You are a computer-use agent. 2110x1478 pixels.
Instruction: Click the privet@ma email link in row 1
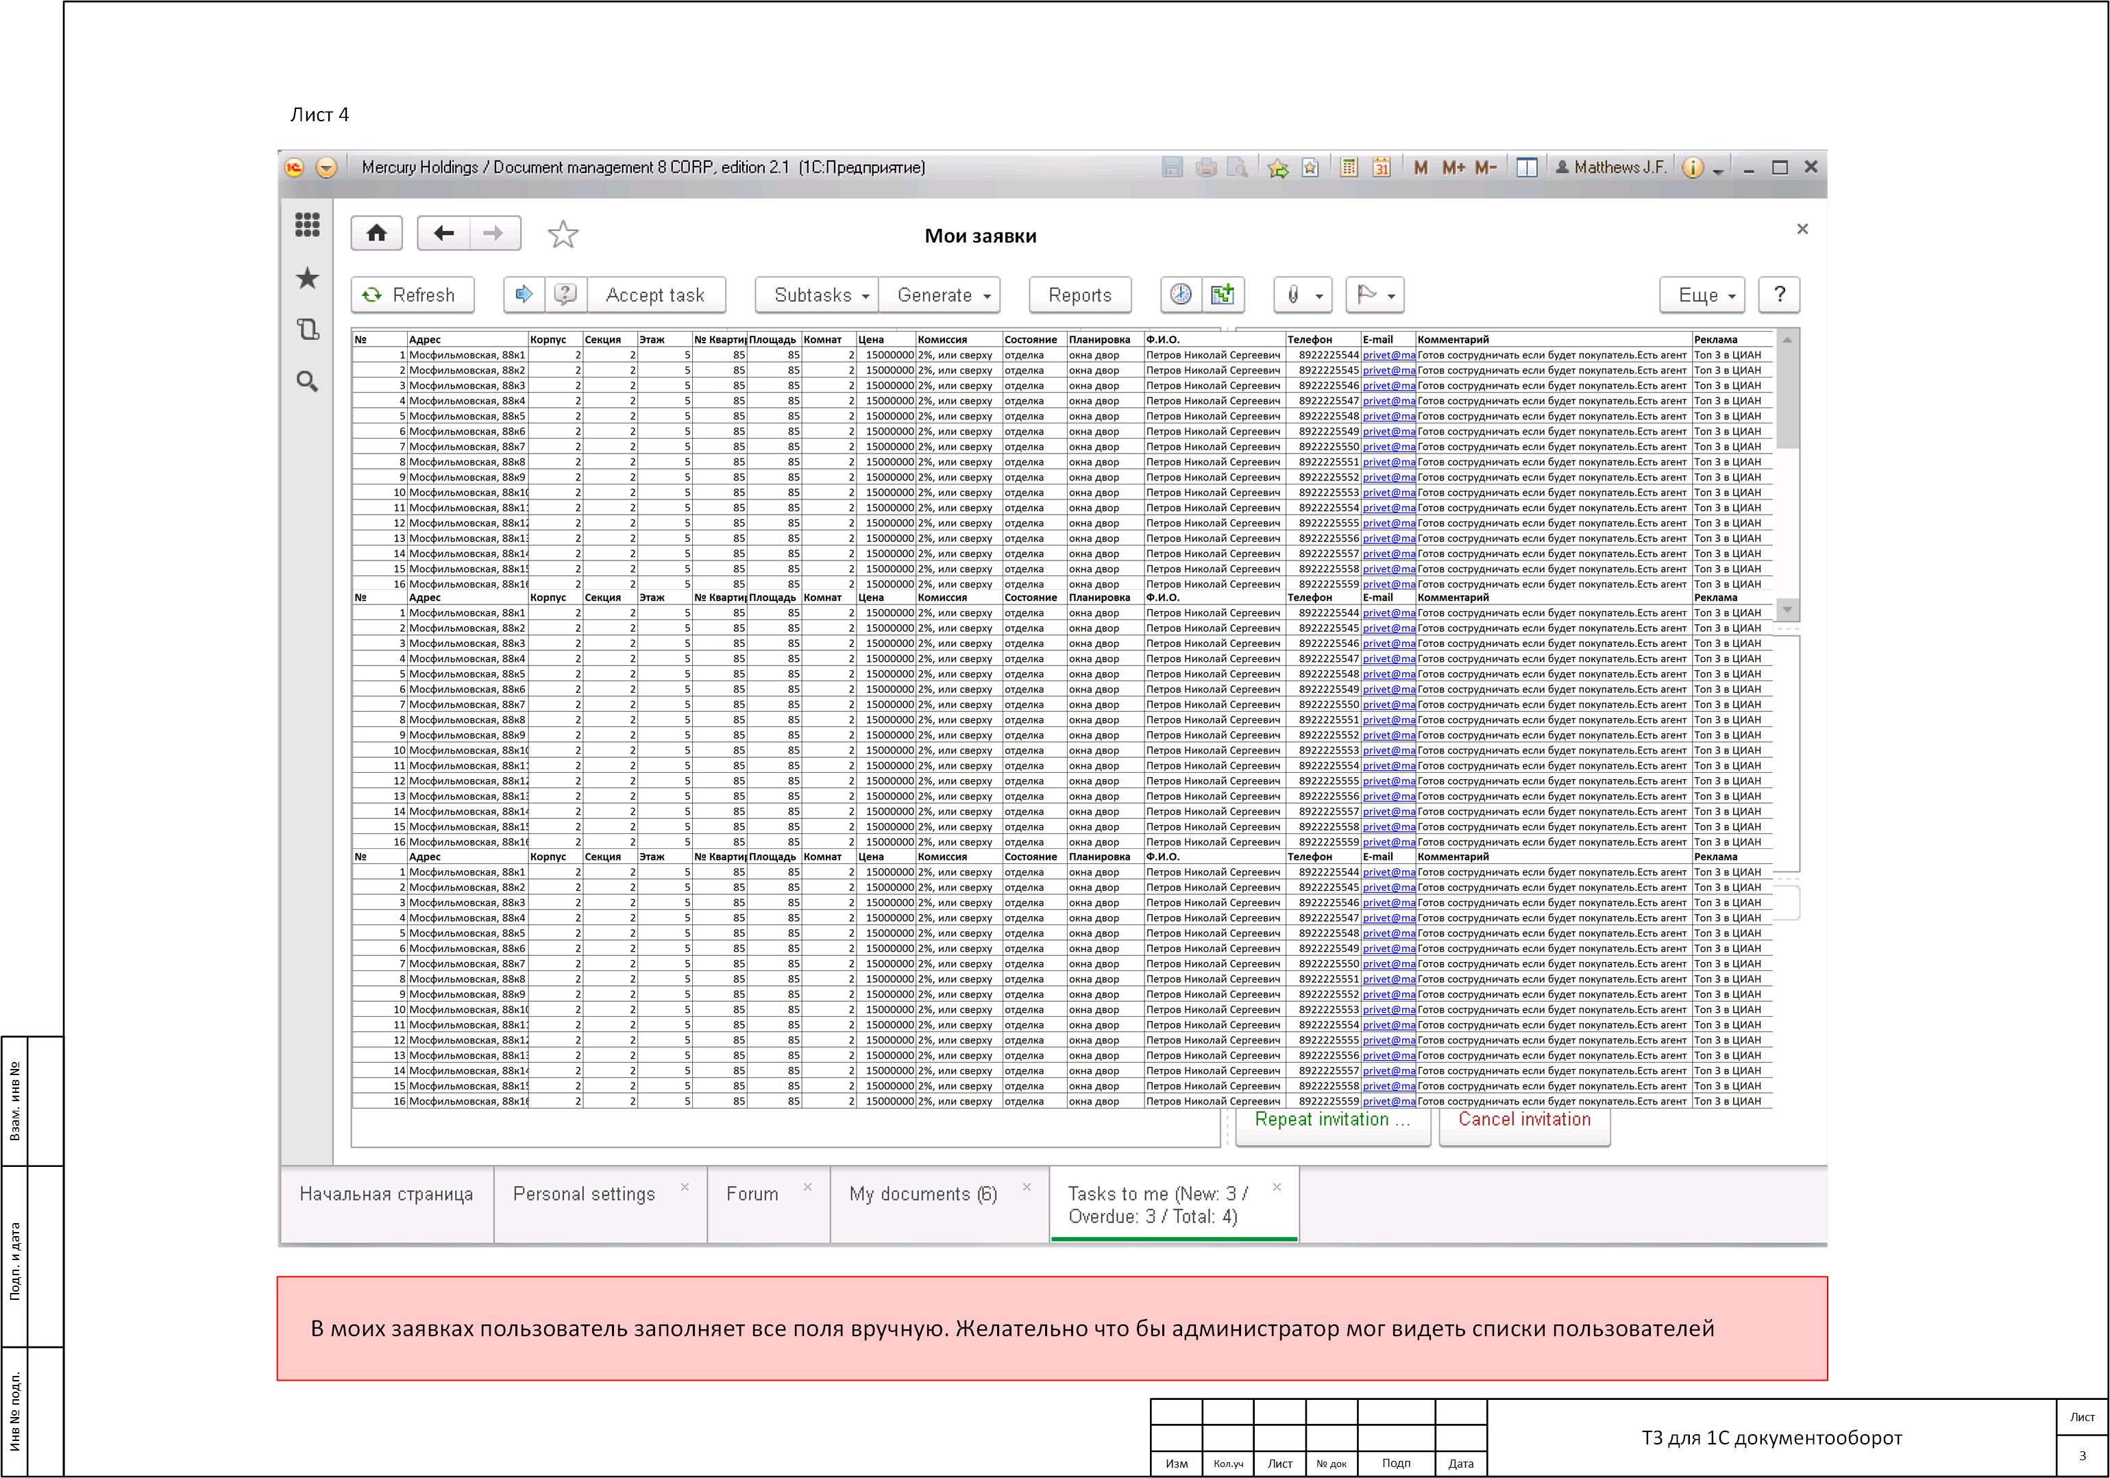pos(1388,355)
